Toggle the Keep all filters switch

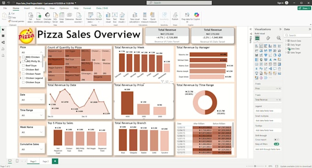276,144
